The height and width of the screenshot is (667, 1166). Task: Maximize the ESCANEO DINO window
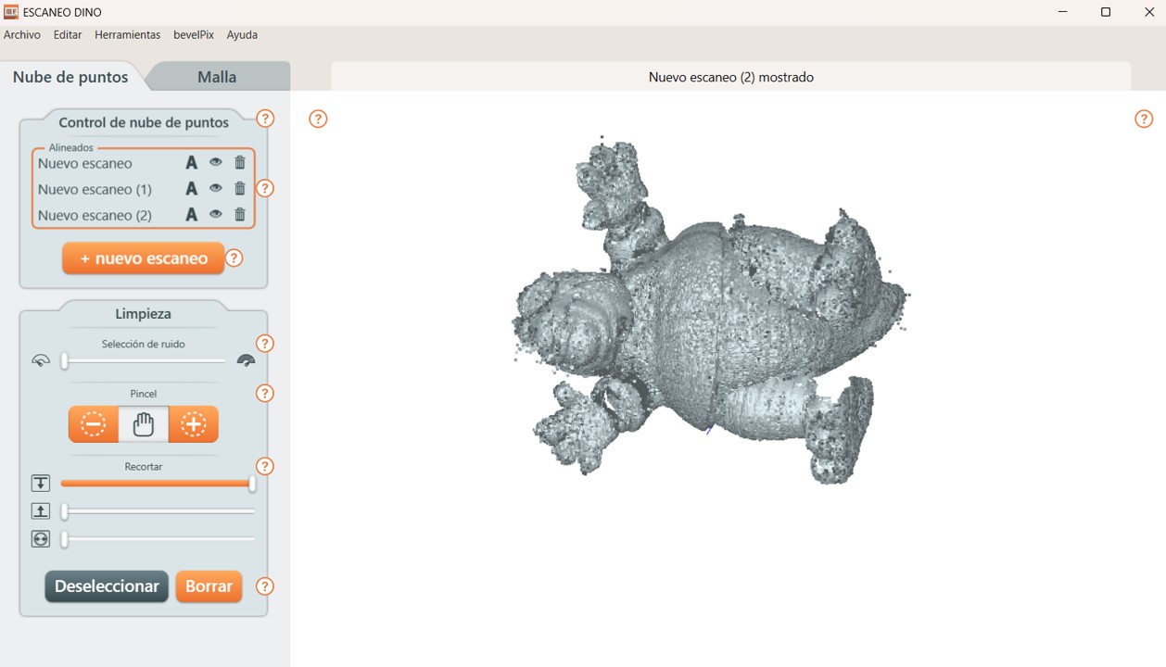tap(1106, 12)
